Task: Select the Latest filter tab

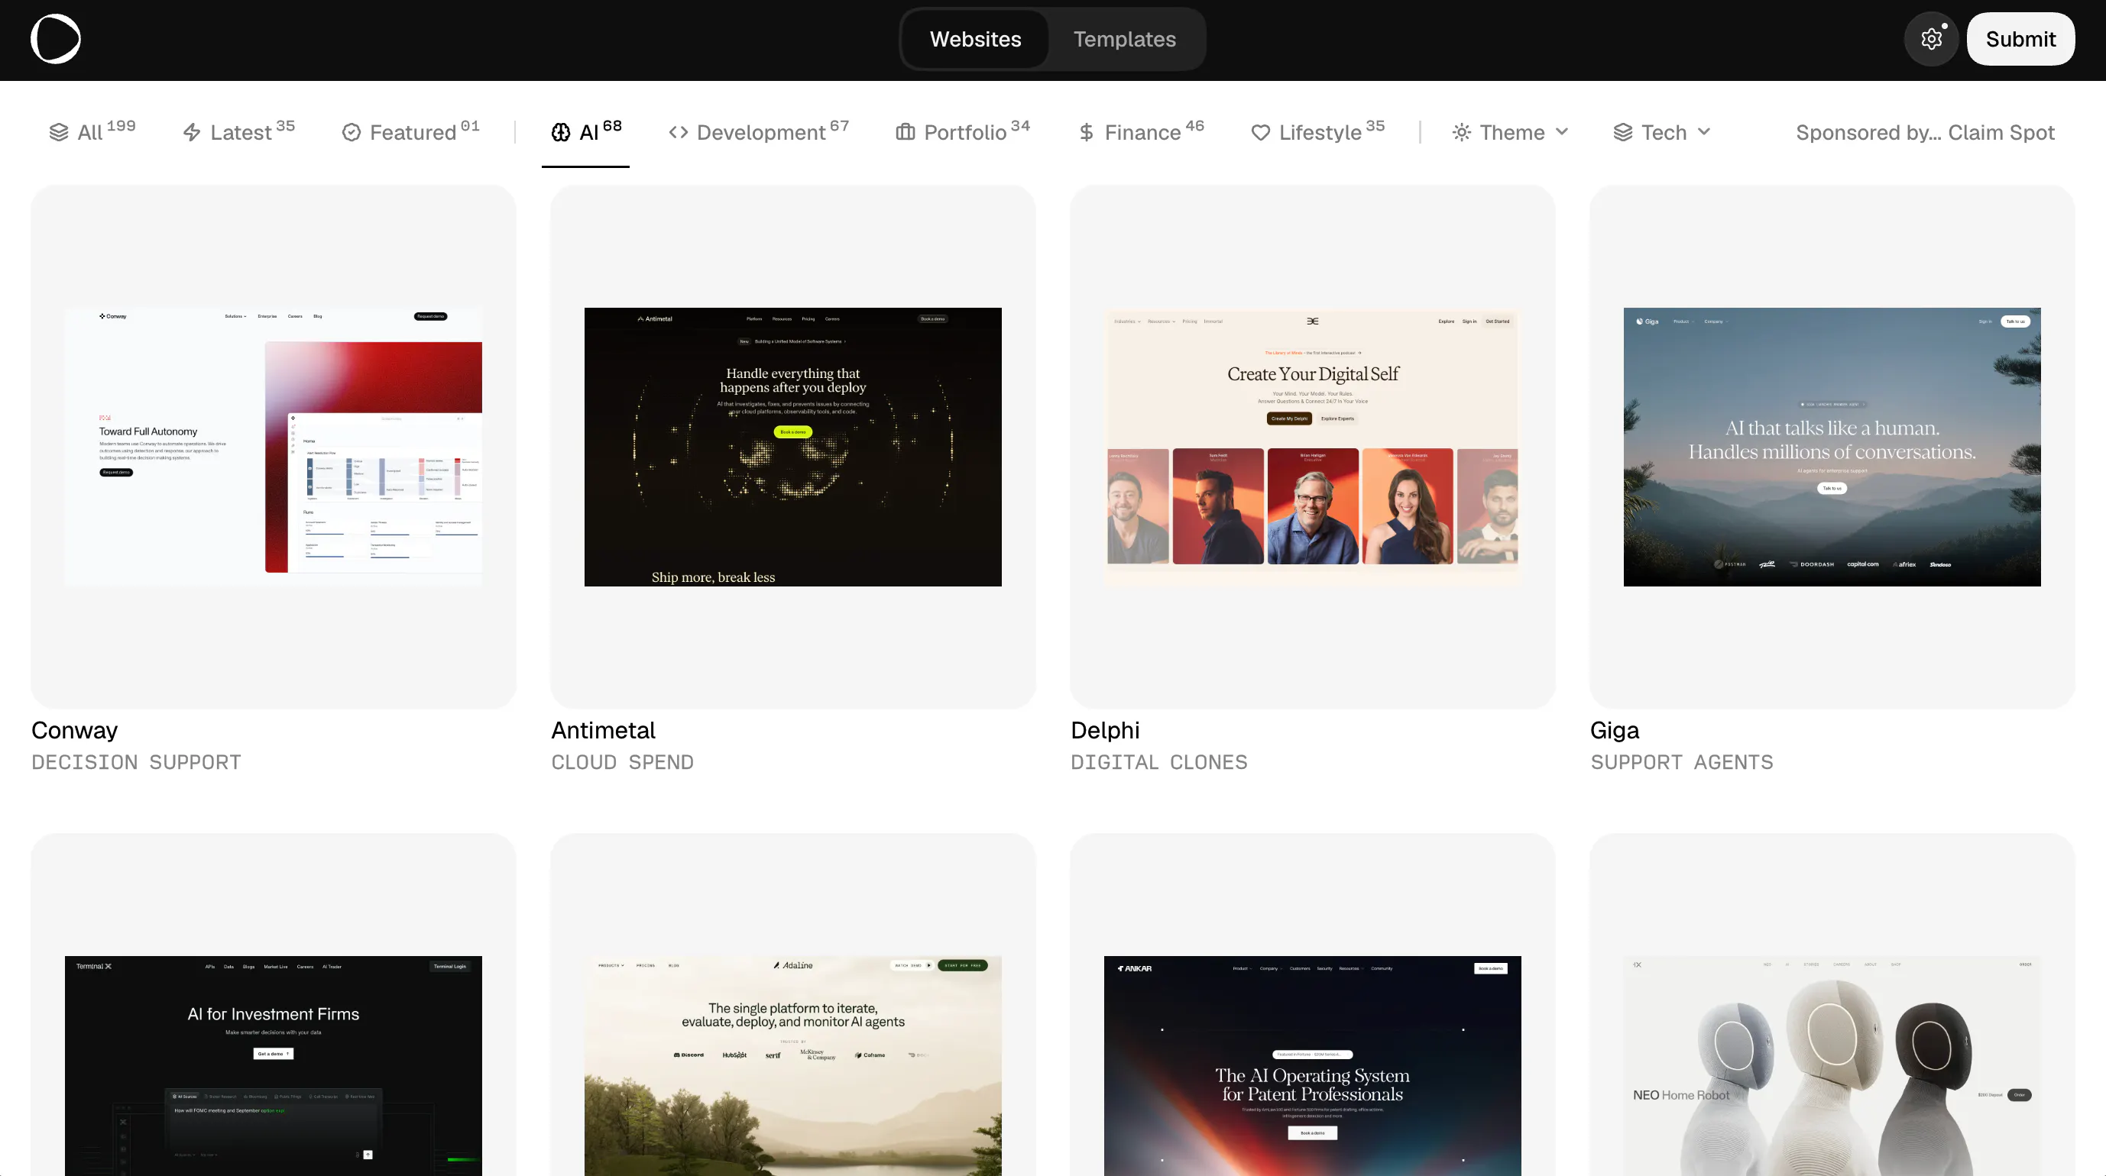Action: (x=238, y=132)
